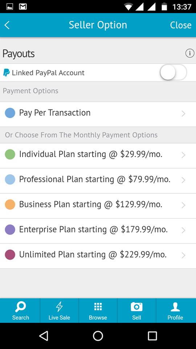Viewport: 196px width, 349px height.
Task: Tap Close in the header
Action: point(181,25)
